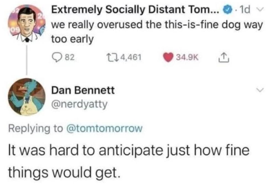
Task: Click the reply bubble icon
Action: tap(57, 57)
